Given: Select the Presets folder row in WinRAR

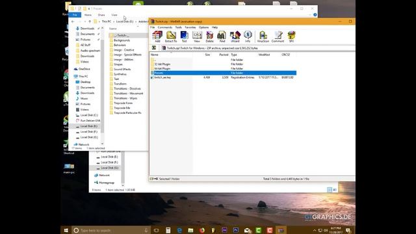Looking at the screenshot, I should (223, 73).
